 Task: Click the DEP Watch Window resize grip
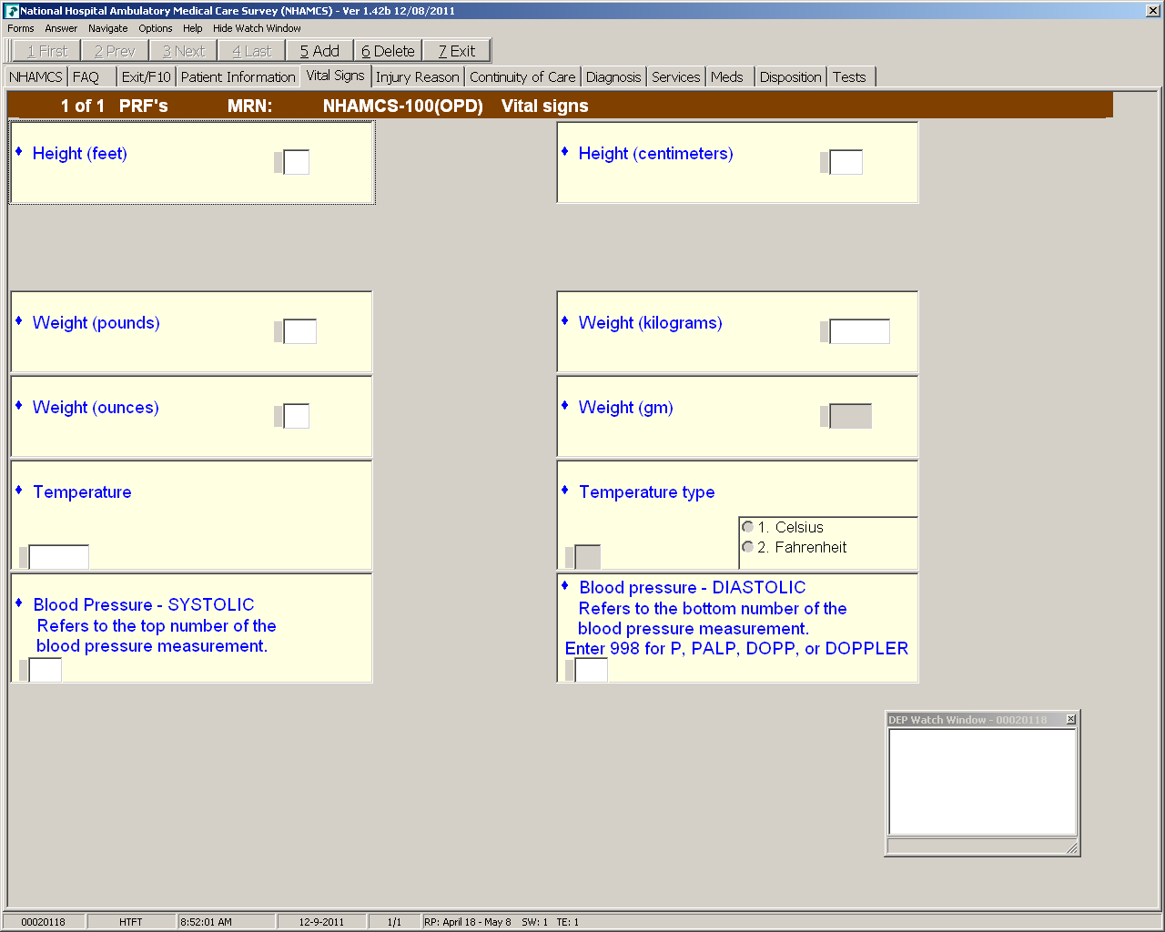[x=1072, y=848]
